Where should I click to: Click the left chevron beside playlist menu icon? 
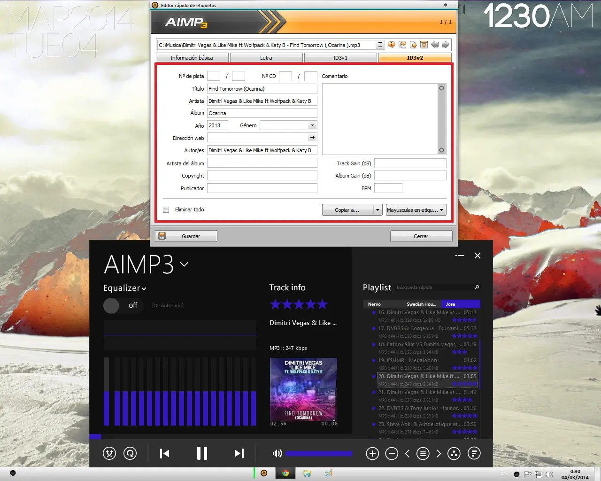(x=407, y=453)
